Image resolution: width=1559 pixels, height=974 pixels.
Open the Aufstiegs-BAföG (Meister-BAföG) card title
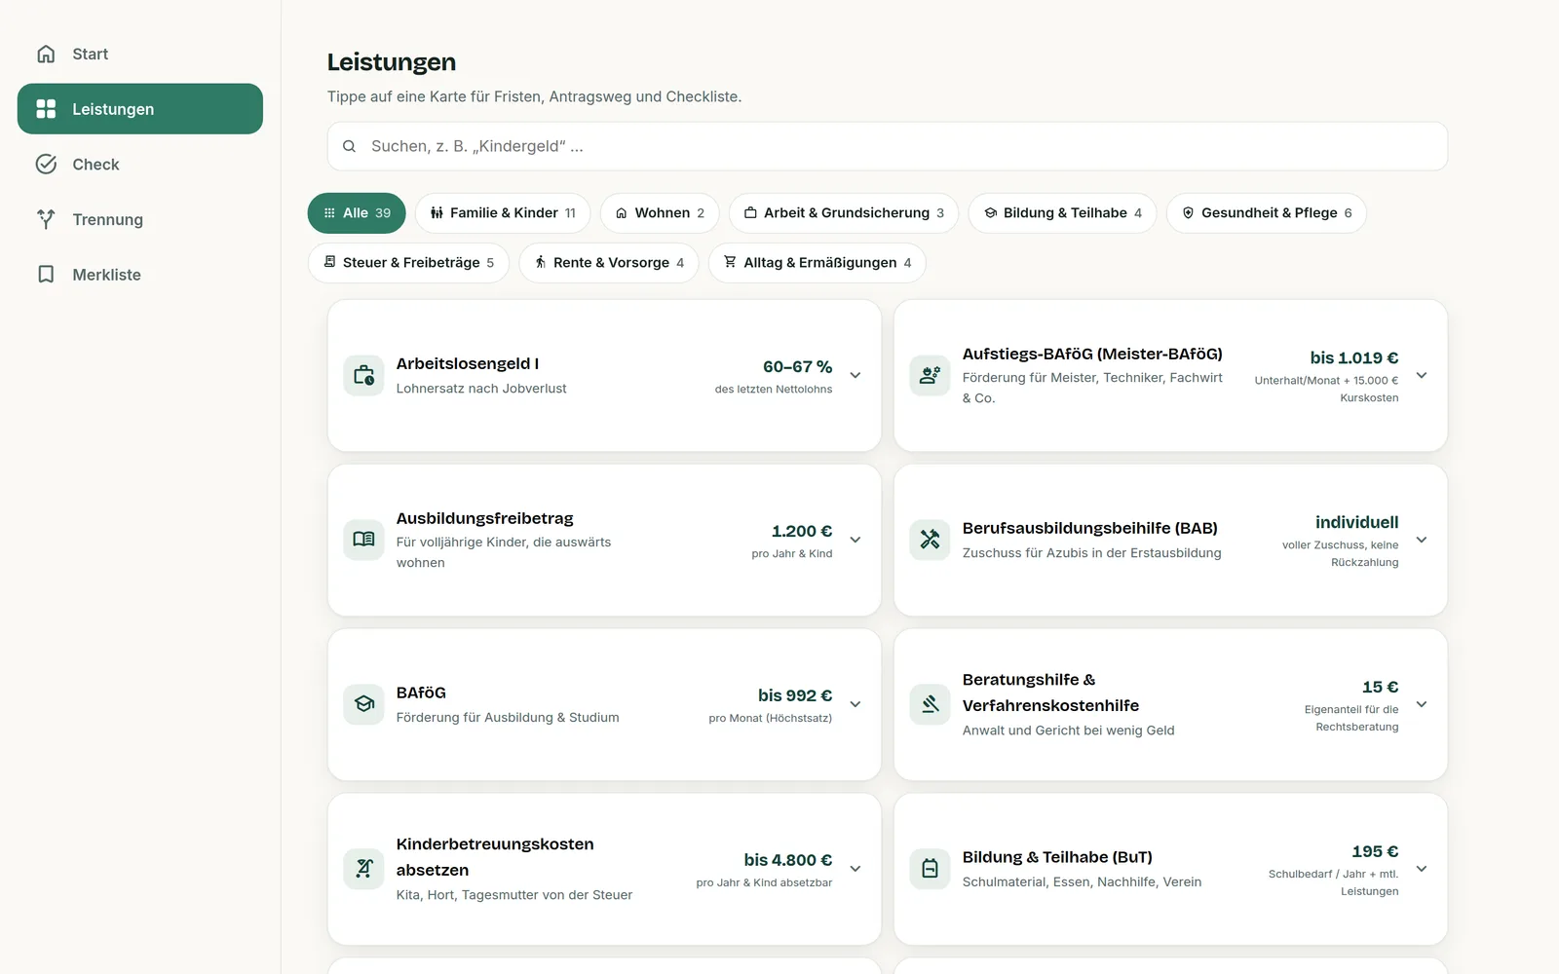pos(1092,355)
